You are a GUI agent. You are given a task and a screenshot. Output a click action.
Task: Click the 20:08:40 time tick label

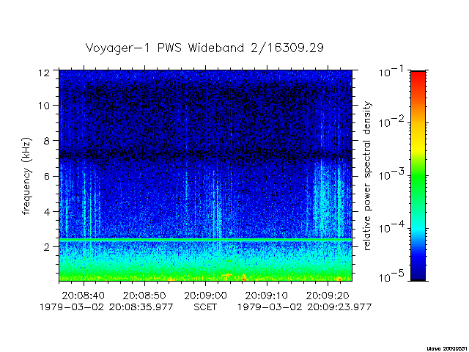click(84, 296)
